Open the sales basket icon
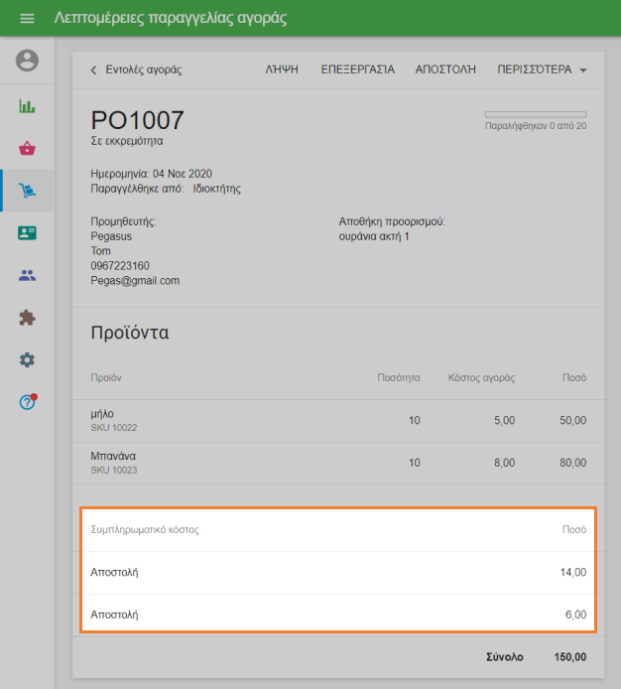The height and width of the screenshot is (689, 621). tap(28, 149)
